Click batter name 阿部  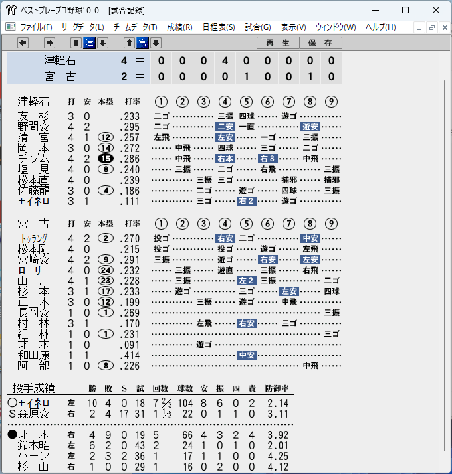[x=33, y=366]
